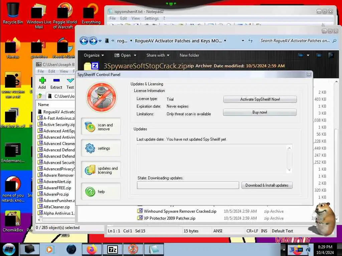
Task: Click 7-Zip up one level folder icon
Action: [x=40, y=96]
